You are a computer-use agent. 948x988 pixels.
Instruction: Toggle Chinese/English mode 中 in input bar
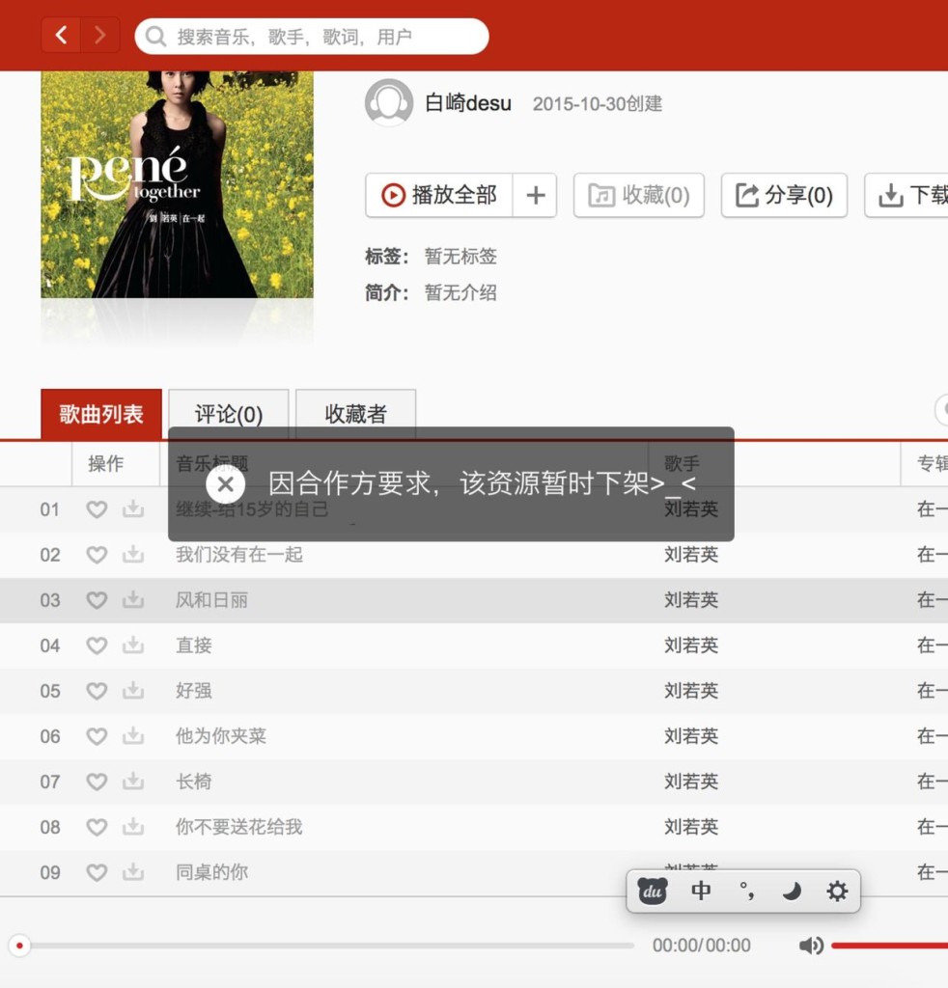point(701,891)
